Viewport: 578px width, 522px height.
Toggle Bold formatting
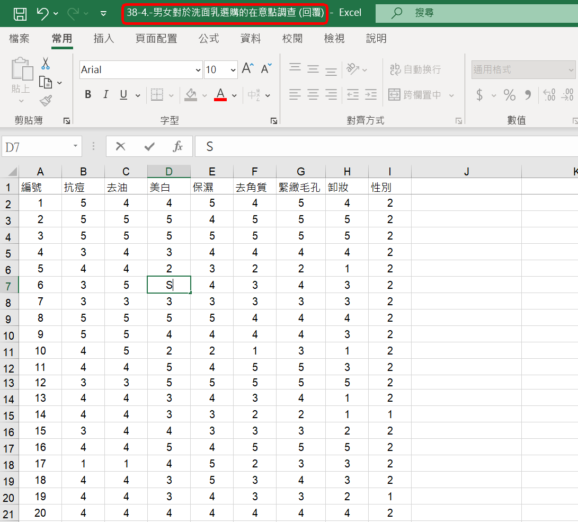(88, 95)
